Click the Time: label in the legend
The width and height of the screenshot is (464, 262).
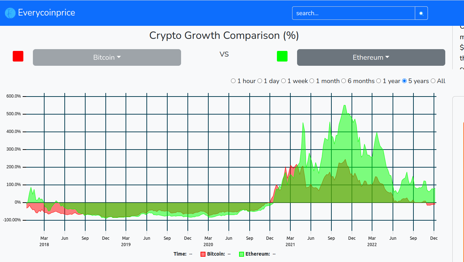[x=180, y=254]
